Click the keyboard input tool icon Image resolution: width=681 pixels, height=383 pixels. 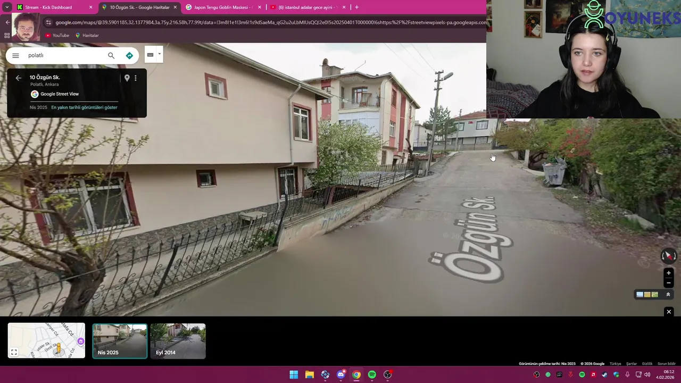click(x=150, y=55)
